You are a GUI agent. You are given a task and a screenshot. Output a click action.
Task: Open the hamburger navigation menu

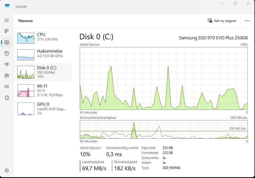(7, 20)
